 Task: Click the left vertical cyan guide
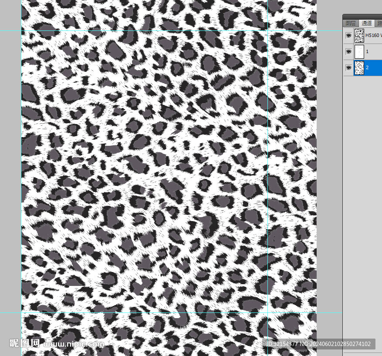click(x=21, y=174)
